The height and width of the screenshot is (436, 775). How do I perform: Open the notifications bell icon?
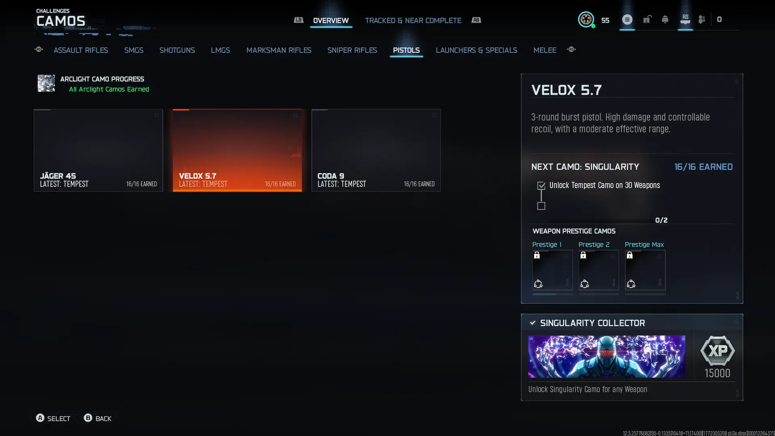coord(665,19)
